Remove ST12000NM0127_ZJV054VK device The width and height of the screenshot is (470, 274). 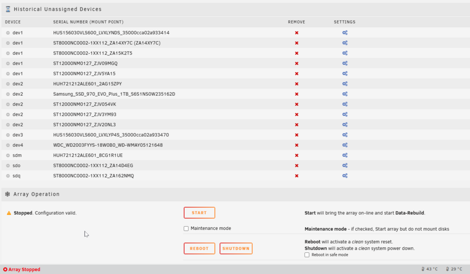tap(297, 105)
